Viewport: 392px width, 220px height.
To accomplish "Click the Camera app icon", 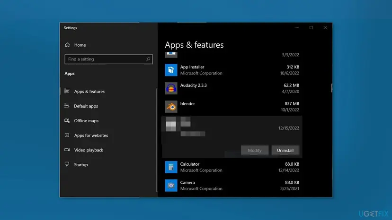I will pos(171,186).
